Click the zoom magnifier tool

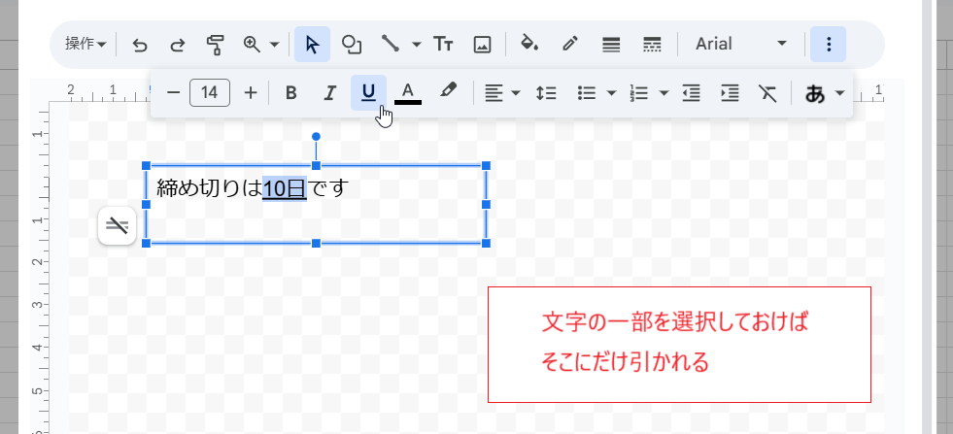point(252,44)
